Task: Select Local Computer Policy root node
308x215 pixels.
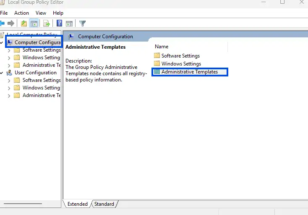Action: coord(31,34)
